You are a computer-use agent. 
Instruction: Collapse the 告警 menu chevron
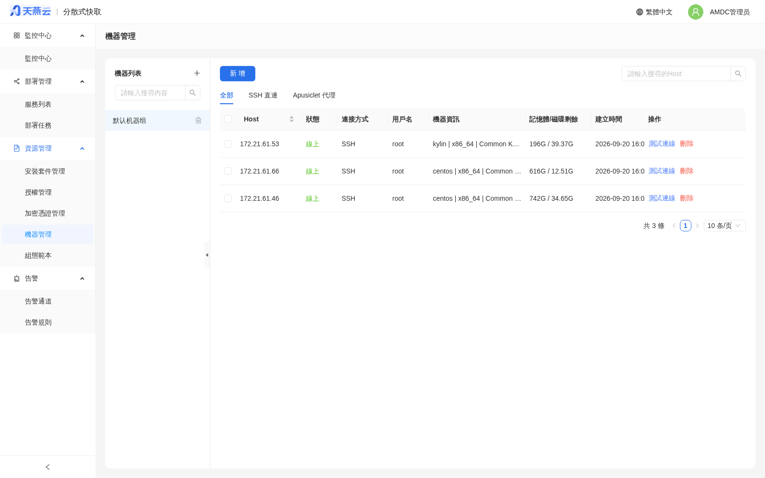click(x=82, y=279)
